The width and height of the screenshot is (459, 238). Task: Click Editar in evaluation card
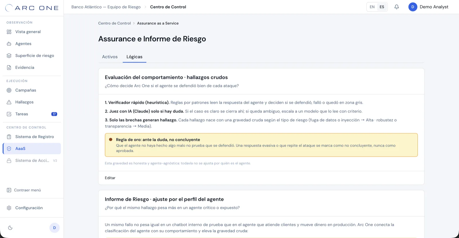click(110, 178)
